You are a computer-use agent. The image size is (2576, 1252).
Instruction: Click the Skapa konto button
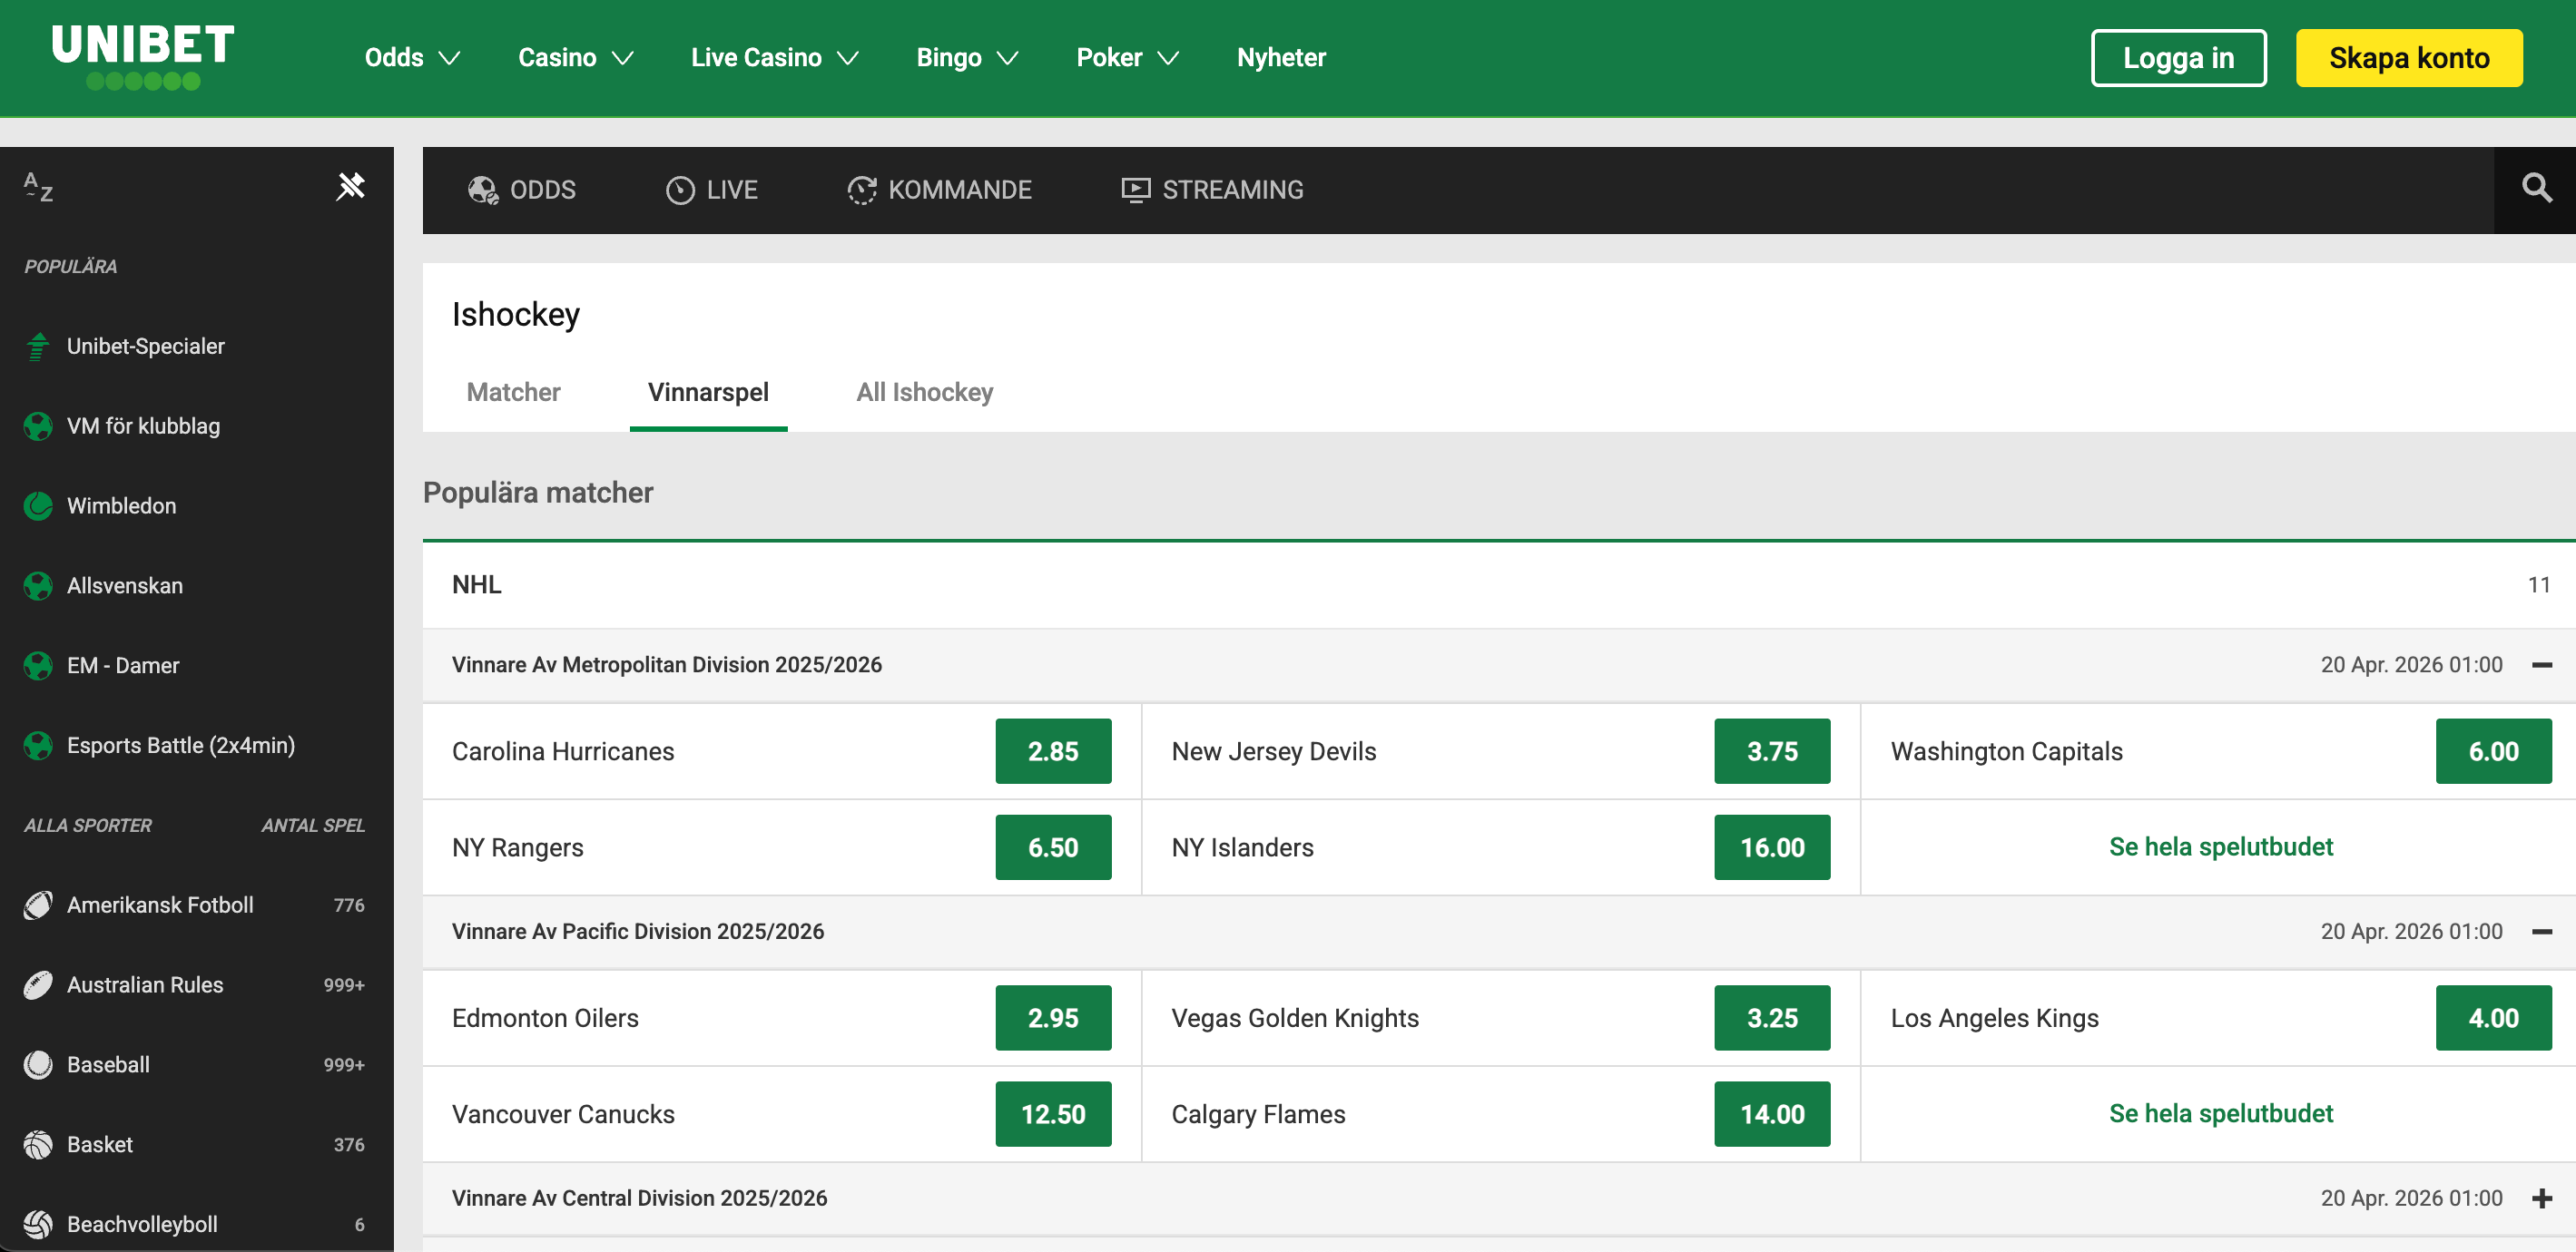coord(2409,58)
